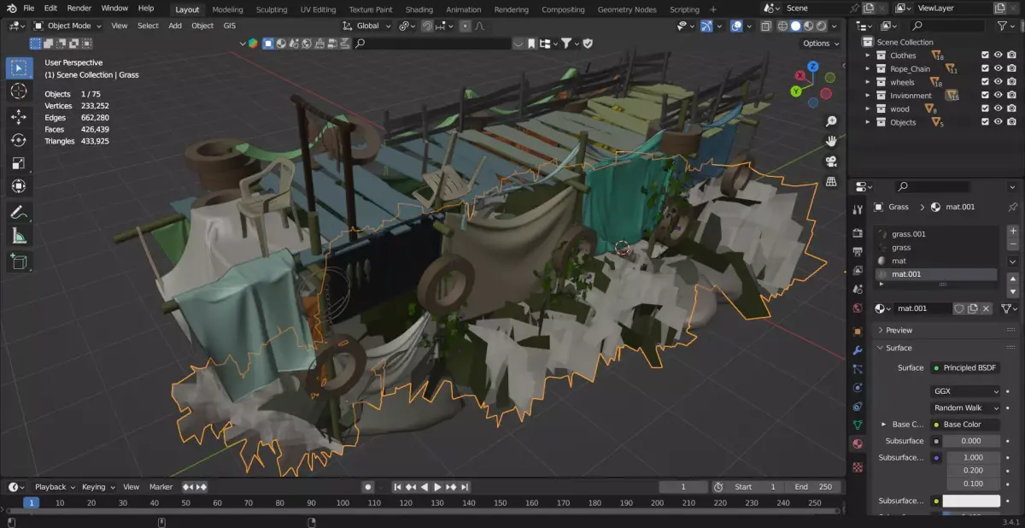
Task: Select the Cursor tool
Action: pos(19,91)
